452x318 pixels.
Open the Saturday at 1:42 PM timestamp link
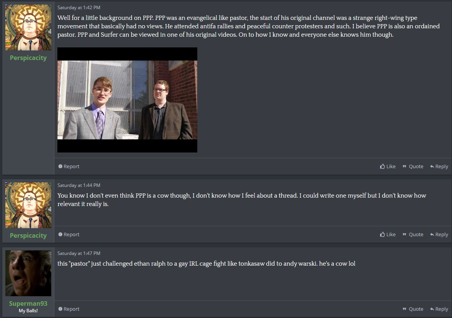[x=79, y=8]
